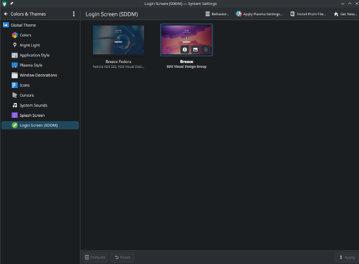Select Login Screen (SDDM) entry
359x264 pixels.
coord(40,125)
